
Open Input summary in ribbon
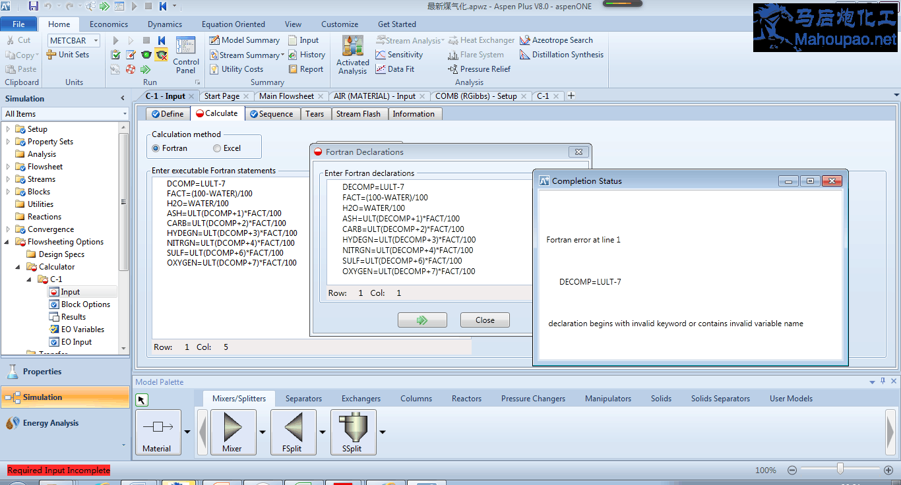click(x=303, y=40)
